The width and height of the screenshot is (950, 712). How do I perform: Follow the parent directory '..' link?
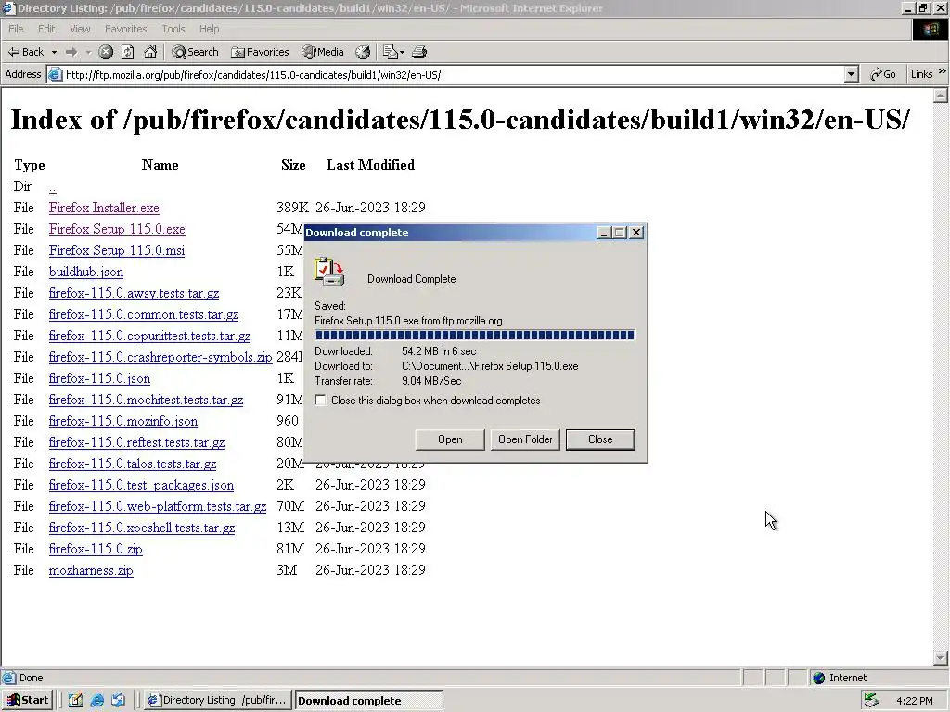pyautogui.click(x=52, y=187)
